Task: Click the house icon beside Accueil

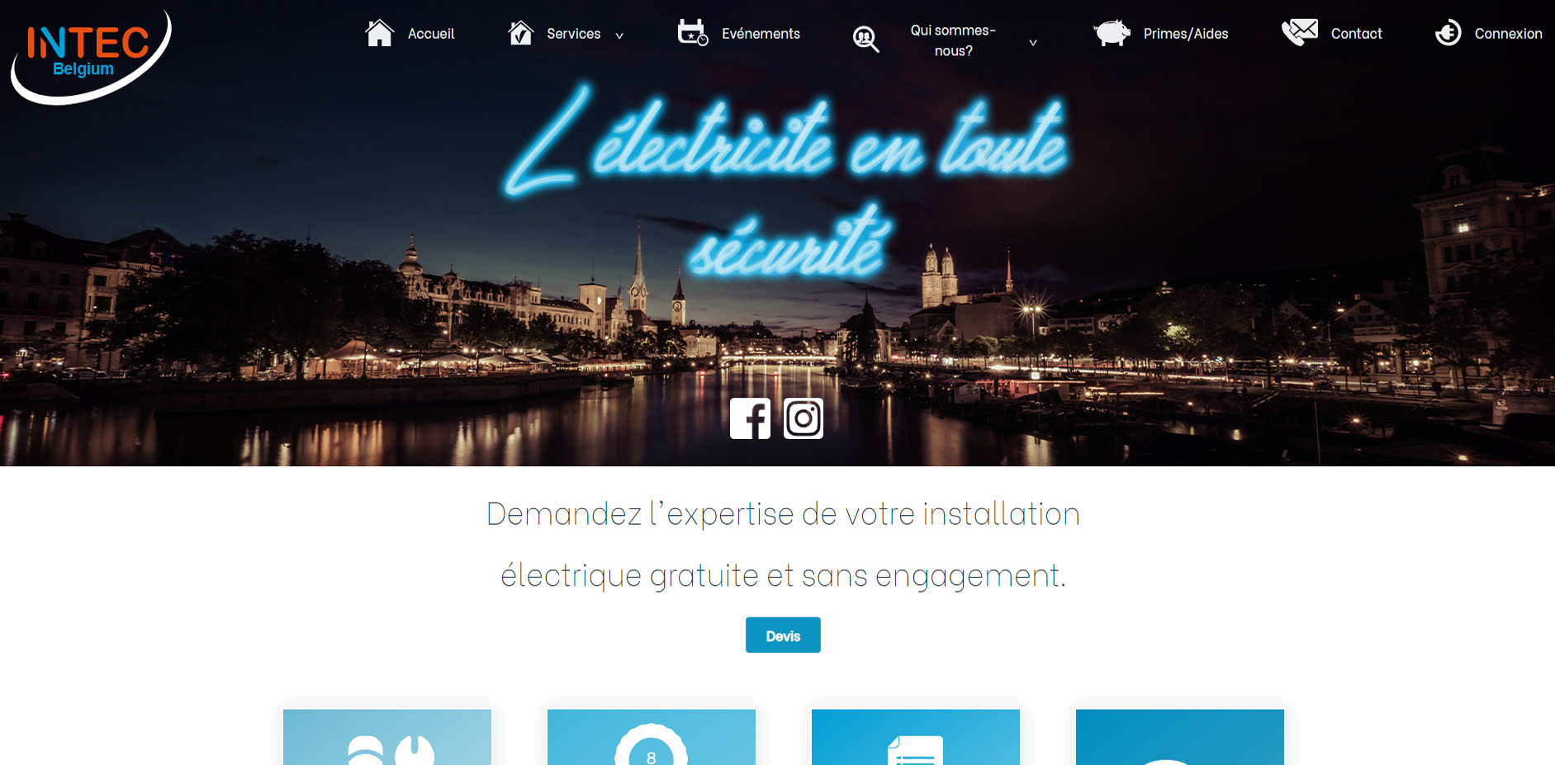Action: click(x=379, y=33)
